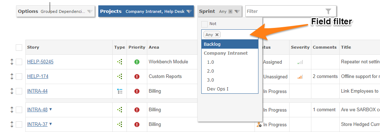Select sprint 1.0

[x=230, y=62]
